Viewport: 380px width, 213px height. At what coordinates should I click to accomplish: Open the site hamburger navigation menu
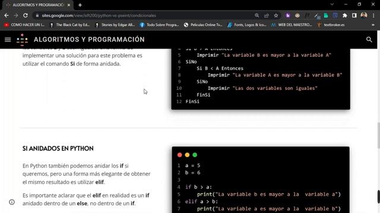pyautogui.click(x=8, y=40)
